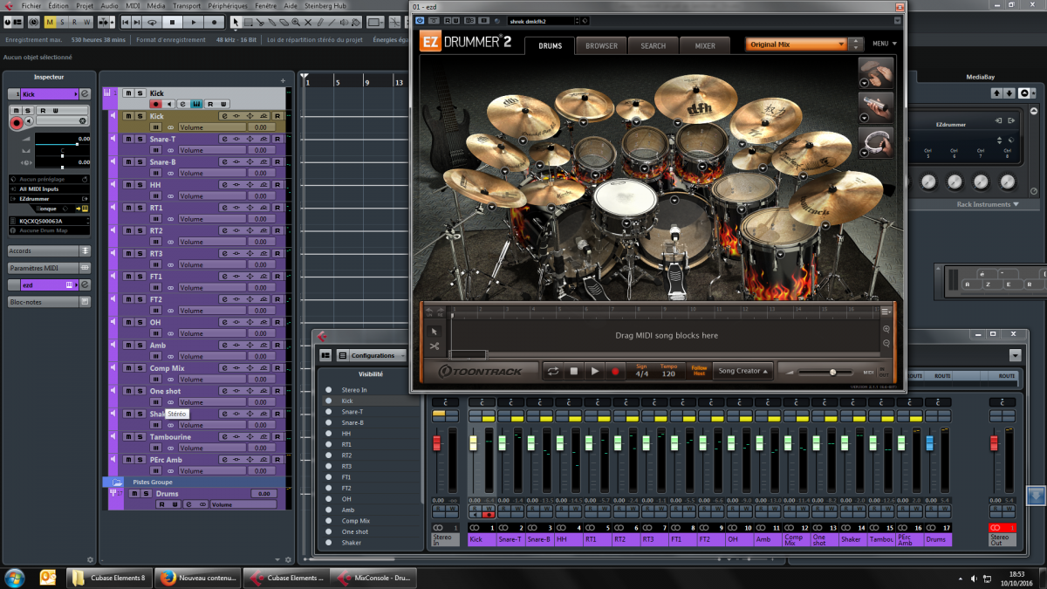Click the Windows Start button
The image size is (1047, 589).
15,578
